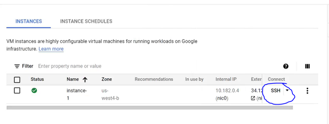This screenshot has width=329, height=124.
Task: Open the three-dot more actions menu
Action: tap(307, 90)
